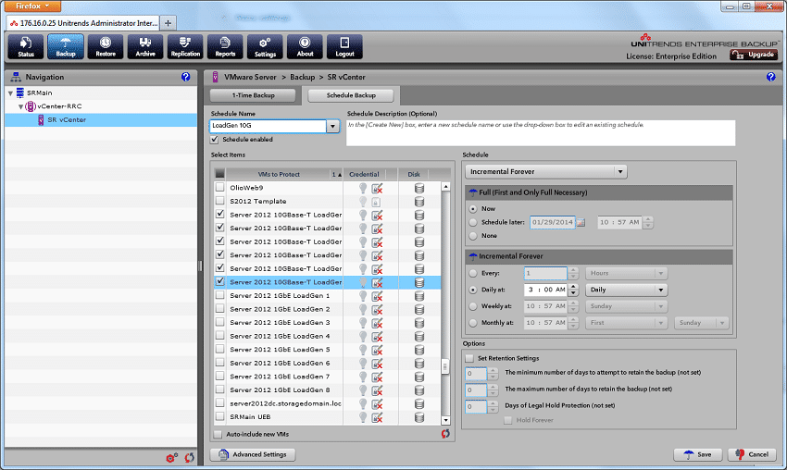Select the Unitrends Administrator browser tab
This screenshot has height=470, width=787.
coord(83,23)
